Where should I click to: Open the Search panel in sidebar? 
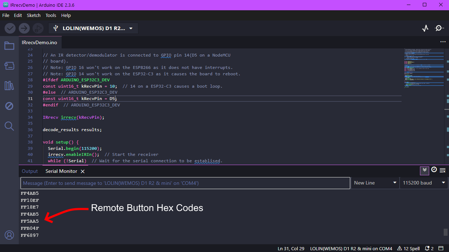click(x=9, y=126)
